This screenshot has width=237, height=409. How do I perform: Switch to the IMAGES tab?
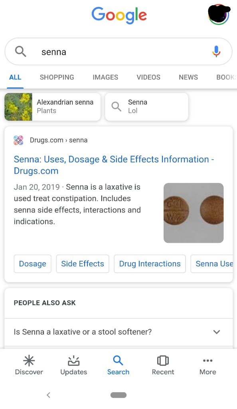[x=105, y=77]
